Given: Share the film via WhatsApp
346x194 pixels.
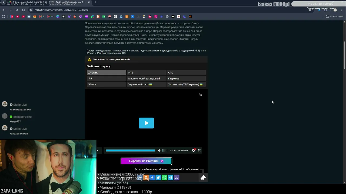Looking at the screenshot, I should (x=164, y=177).
